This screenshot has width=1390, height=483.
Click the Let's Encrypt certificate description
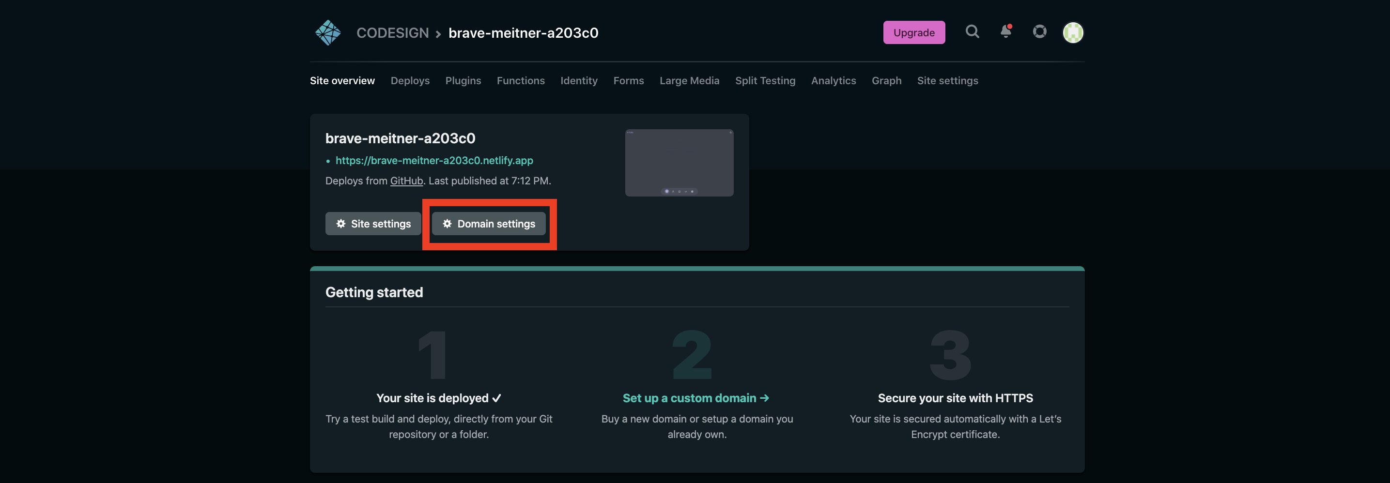pyautogui.click(x=955, y=426)
